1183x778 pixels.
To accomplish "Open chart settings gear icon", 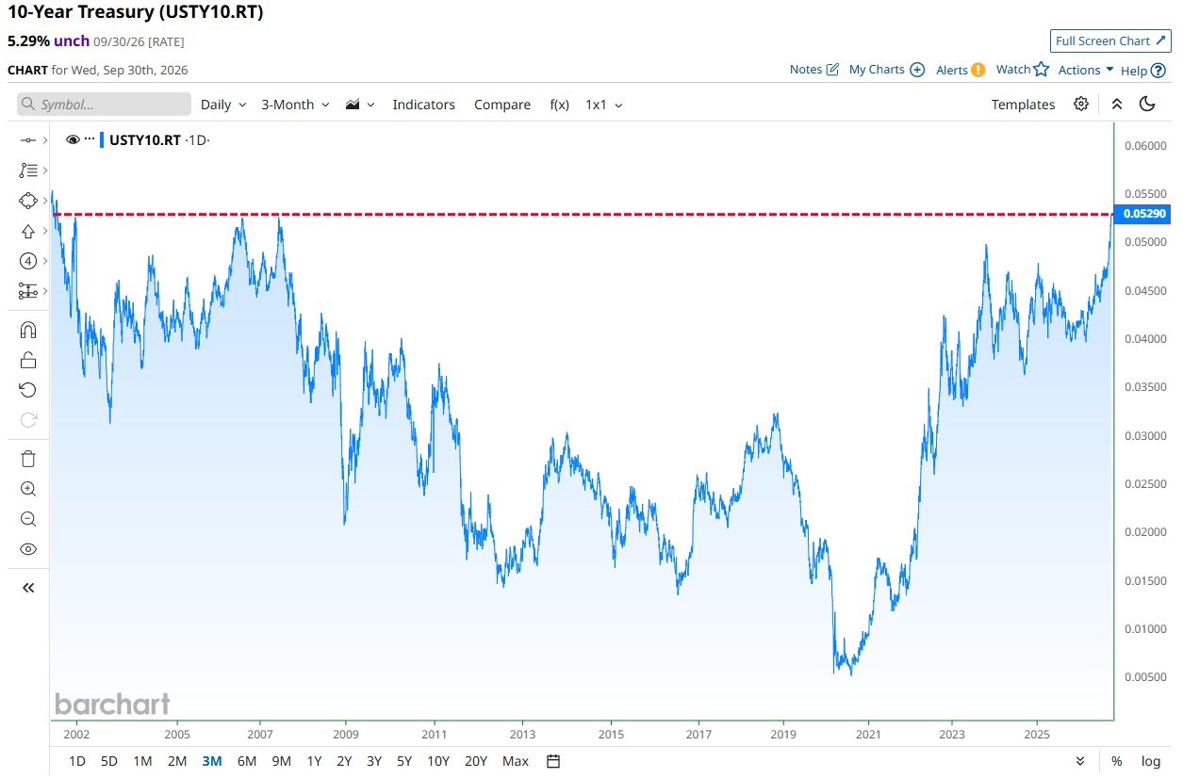I will click(1081, 104).
